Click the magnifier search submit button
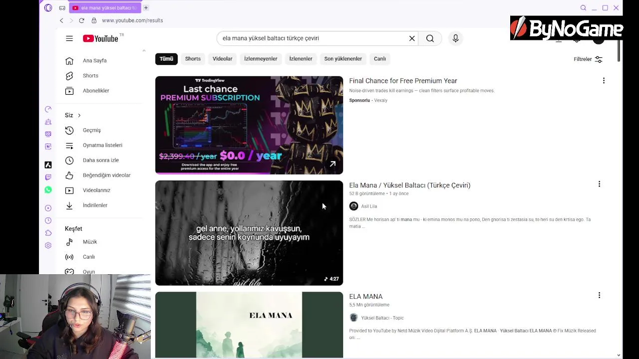This screenshot has width=639, height=359. pyautogui.click(x=430, y=38)
